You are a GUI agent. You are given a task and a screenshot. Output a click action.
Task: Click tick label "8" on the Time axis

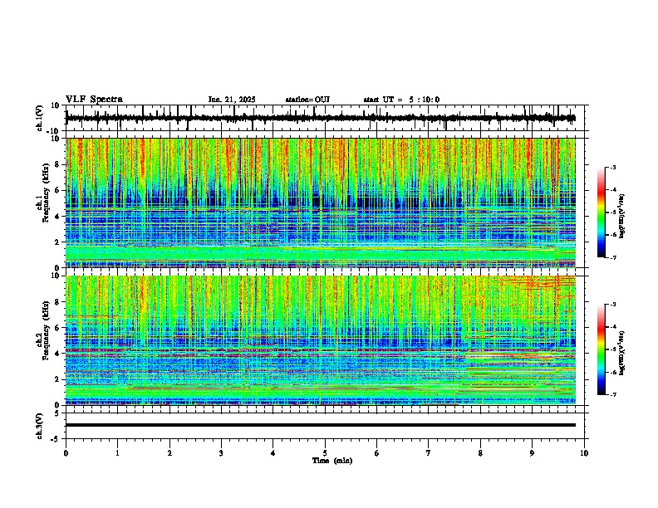(x=480, y=453)
